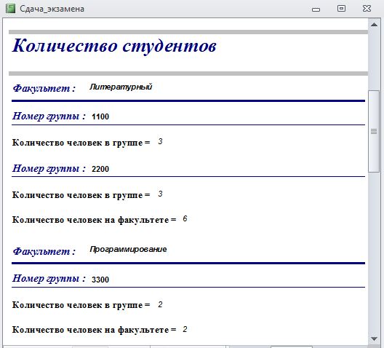Click the vertical scrollbar up arrow
Screen dimensions: 384x348
click(374, 25)
